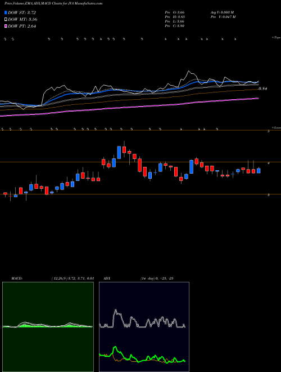Click the chart title mentioning MunafaSutra.com
Viewport: 281px width, 372px height.
click(x=53, y=4)
